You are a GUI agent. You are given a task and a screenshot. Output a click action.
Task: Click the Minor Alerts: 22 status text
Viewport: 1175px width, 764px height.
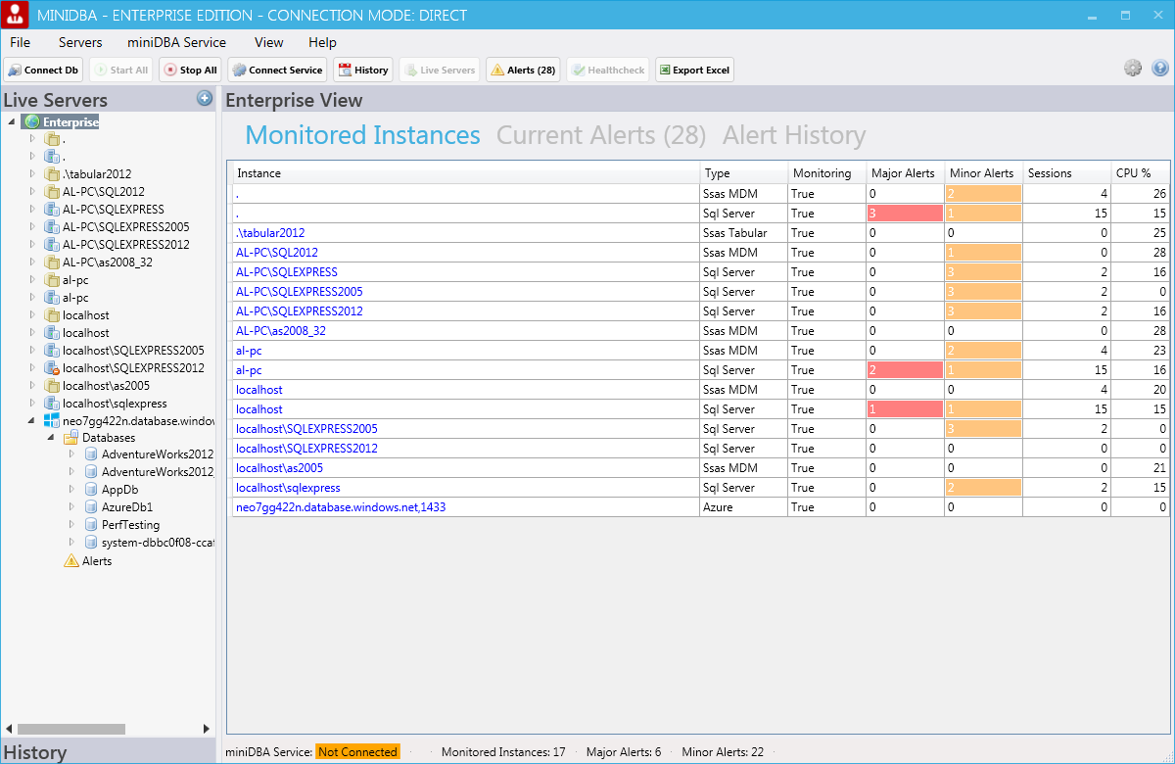coord(723,752)
